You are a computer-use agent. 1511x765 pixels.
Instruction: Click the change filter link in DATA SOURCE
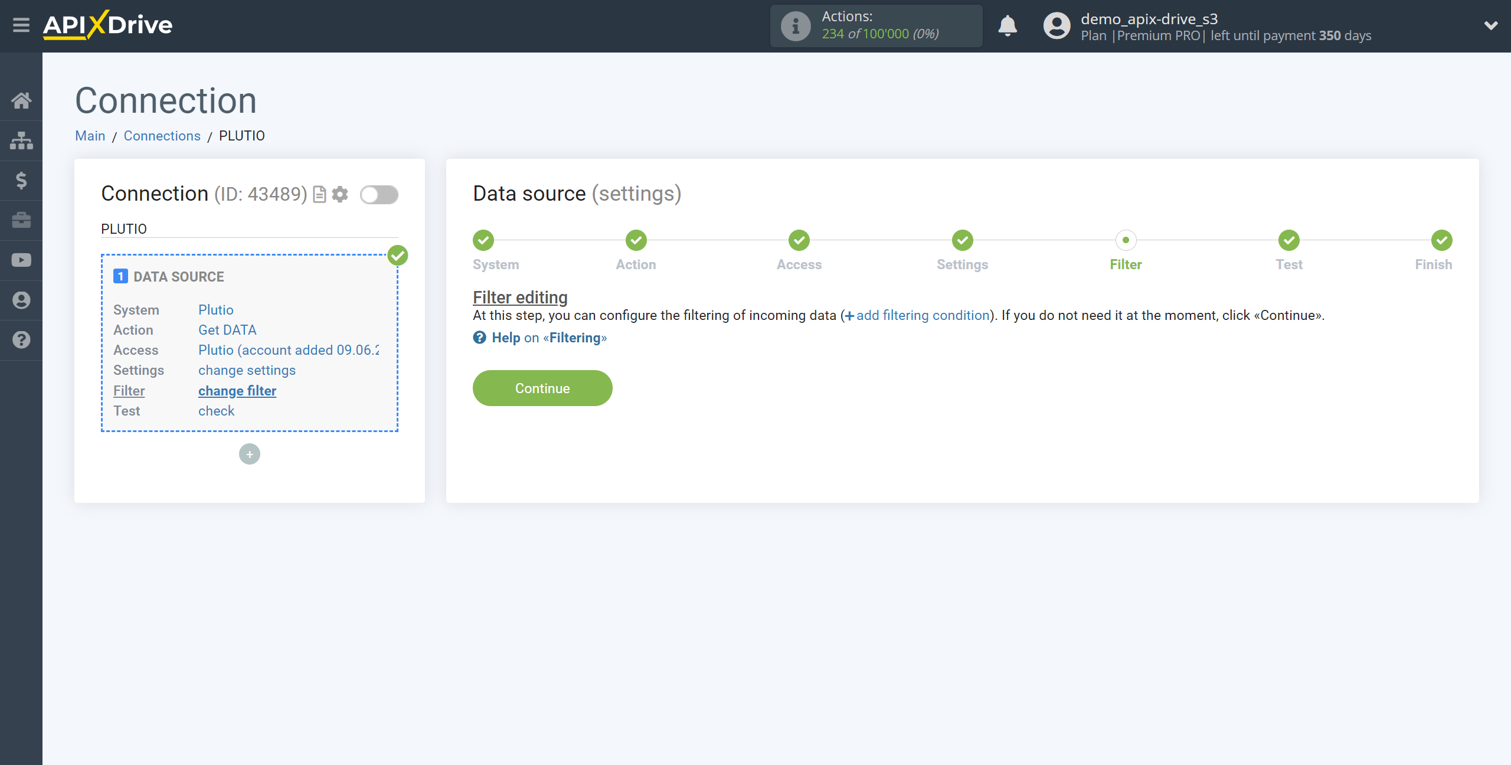[x=237, y=390]
